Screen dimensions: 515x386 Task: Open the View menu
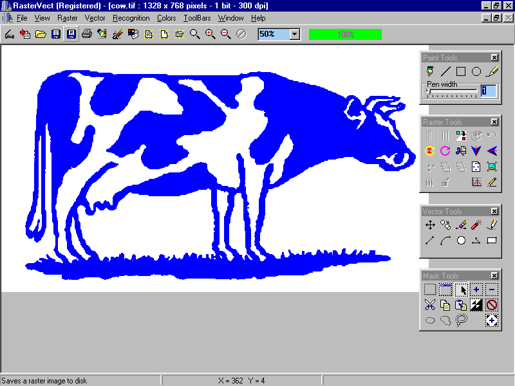[42, 18]
